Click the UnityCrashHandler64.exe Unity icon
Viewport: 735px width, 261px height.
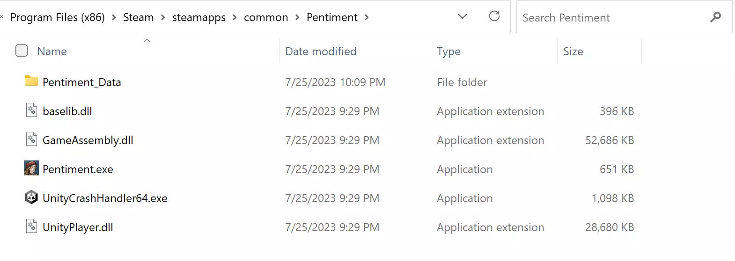pyautogui.click(x=31, y=197)
